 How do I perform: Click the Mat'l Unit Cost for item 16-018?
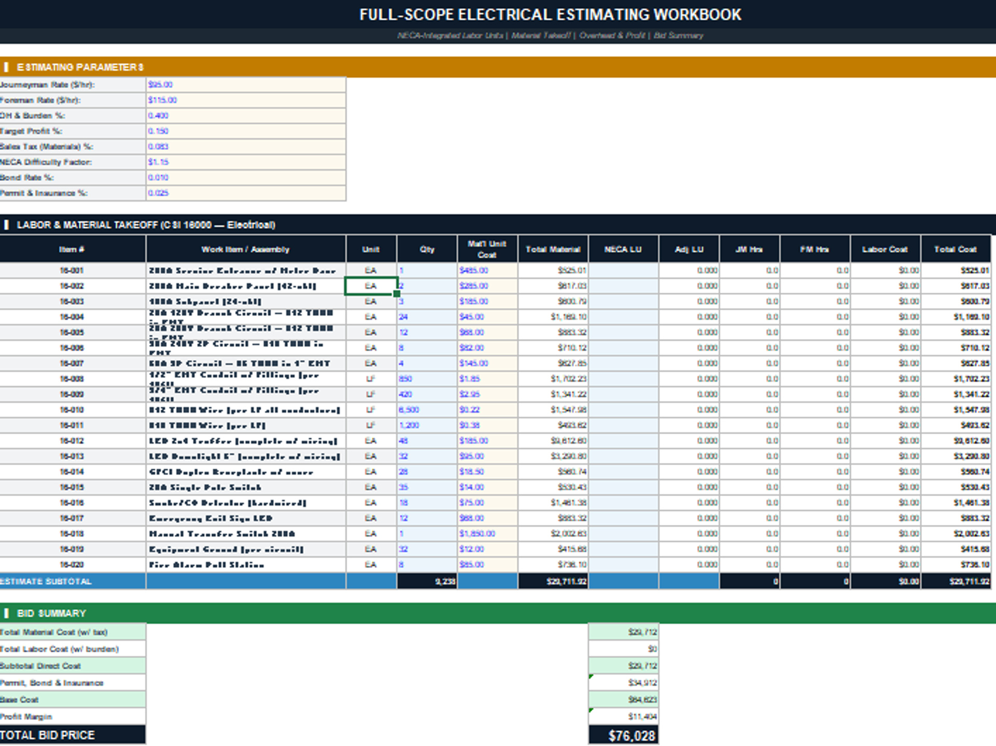pos(487,534)
